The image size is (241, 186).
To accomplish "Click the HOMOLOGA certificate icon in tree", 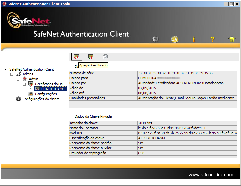I will click(x=37, y=89).
